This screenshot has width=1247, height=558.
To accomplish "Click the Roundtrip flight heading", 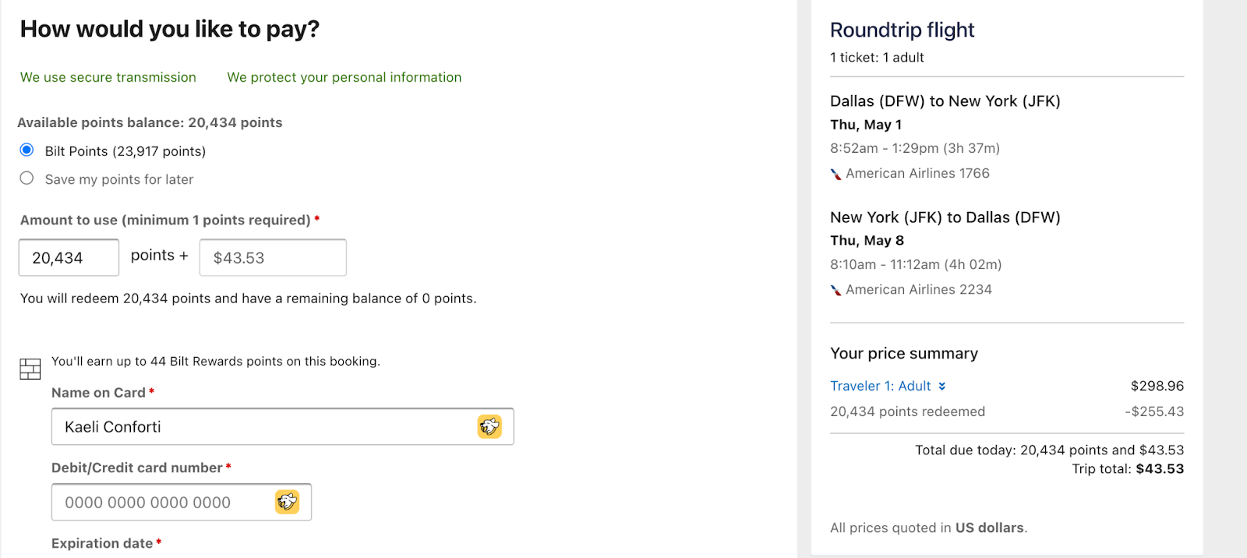I will (x=902, y=30).
